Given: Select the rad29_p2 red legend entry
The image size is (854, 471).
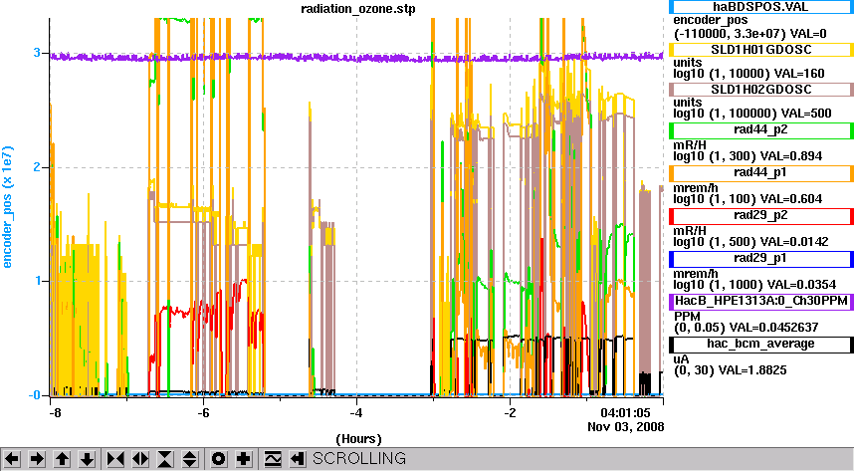Looking at the screenshot, I should click(760, 216).
